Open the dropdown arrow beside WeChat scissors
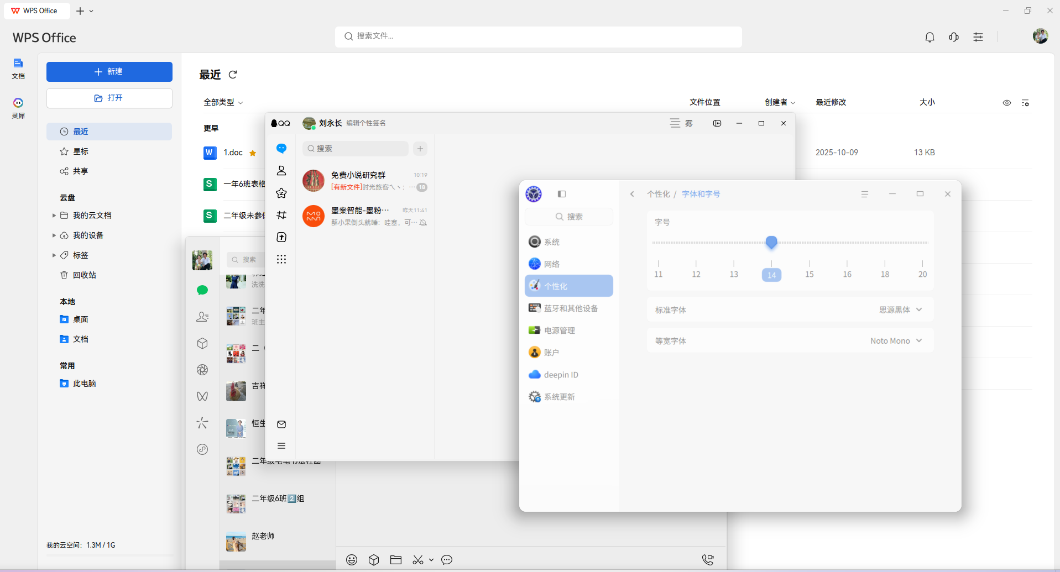Image resolution: width=1060 pixels, height=572 pixels. (431, 560)
